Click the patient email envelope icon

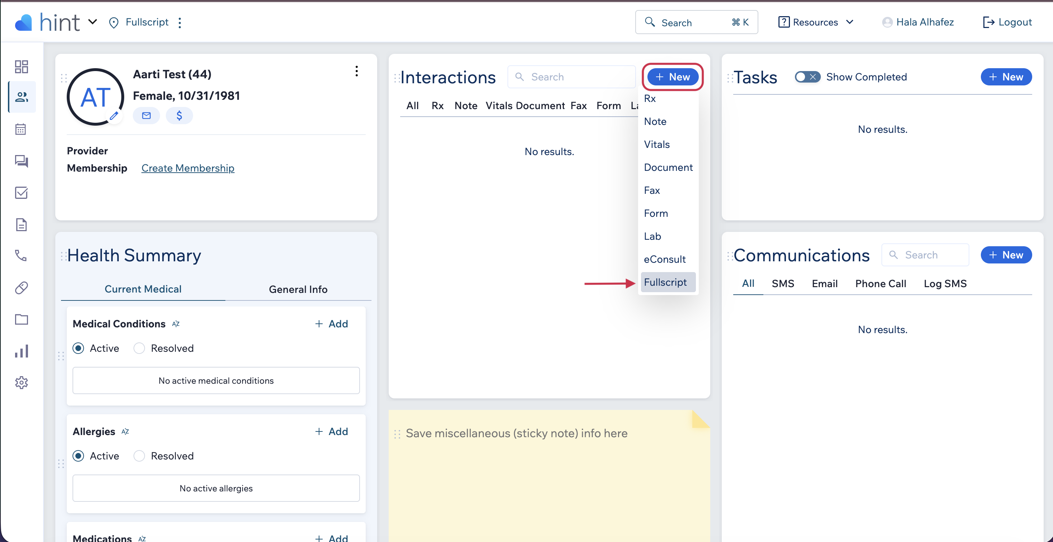[146, 116]
